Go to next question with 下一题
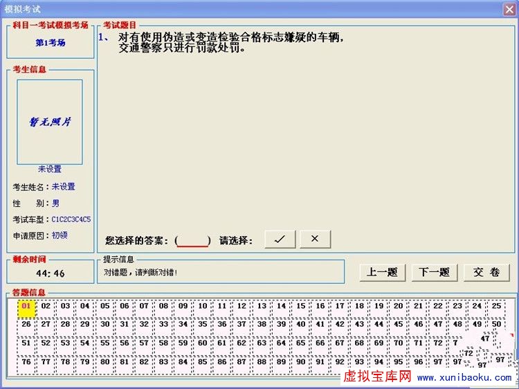The width and height of the screenshot is (519, 389). [x=435, y=272]
